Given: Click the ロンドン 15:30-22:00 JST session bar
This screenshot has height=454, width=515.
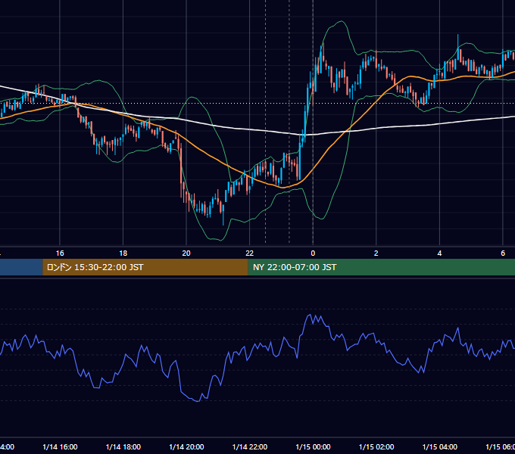Looking at the screenshot, I should coord(145,267).
